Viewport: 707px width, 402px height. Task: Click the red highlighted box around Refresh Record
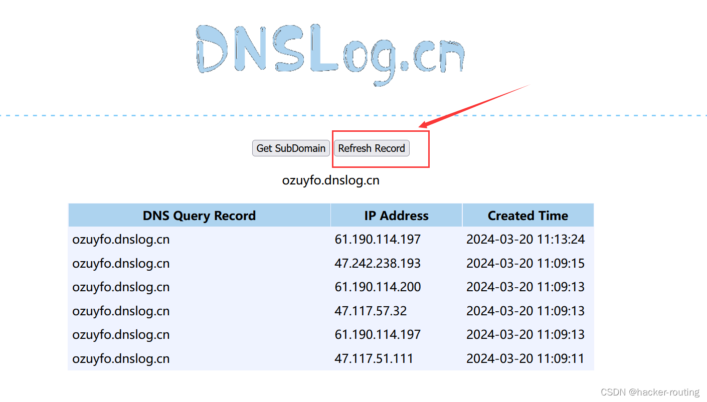pyautogui.click(x=381, y=149)
